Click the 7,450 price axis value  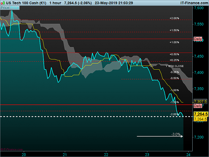pos(199,56)
